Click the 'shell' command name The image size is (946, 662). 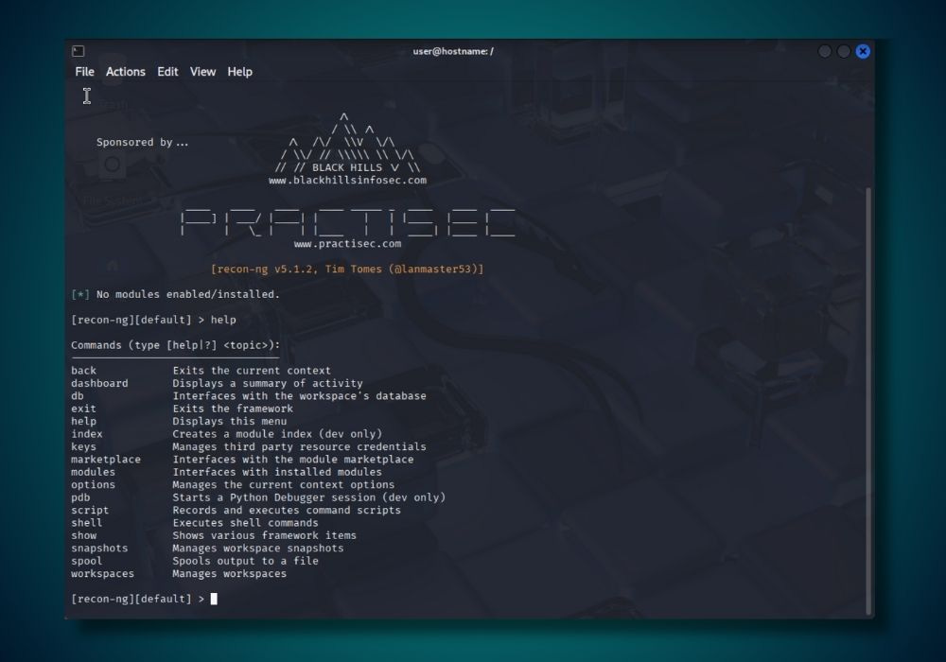pos(87,523)
